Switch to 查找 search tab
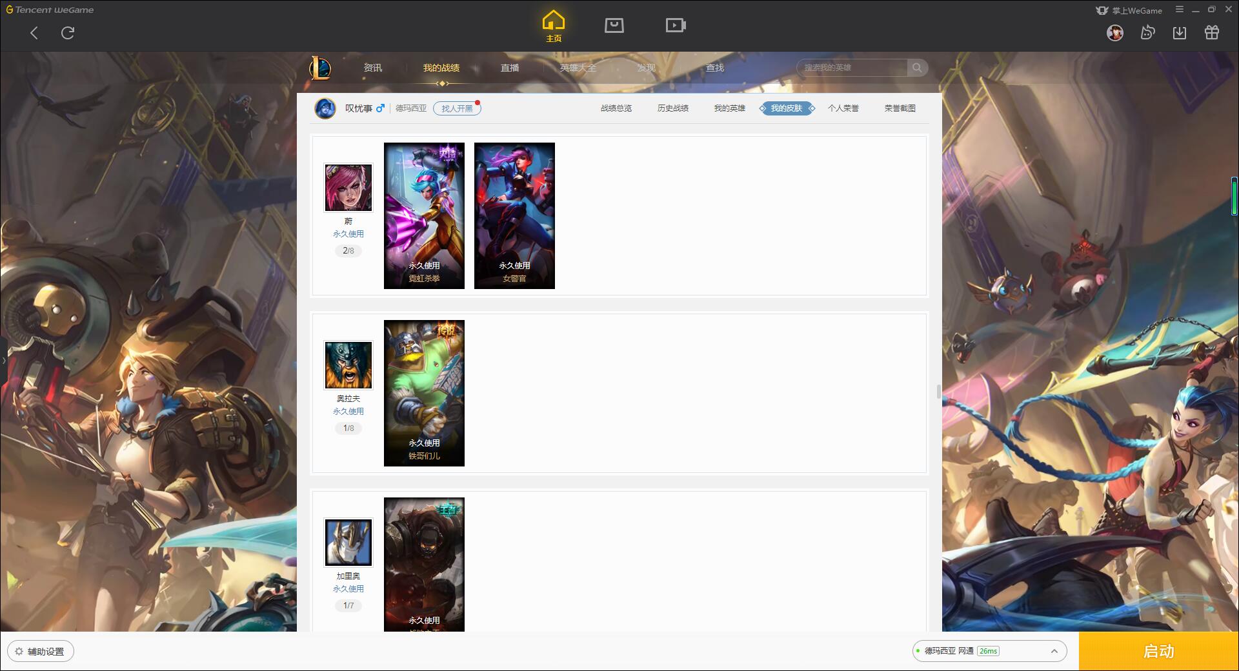 click(715, 68)
